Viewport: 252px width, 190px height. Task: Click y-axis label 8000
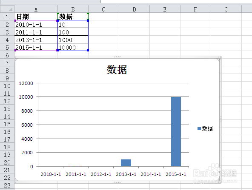pyautogui.click(x=27, y=111)
